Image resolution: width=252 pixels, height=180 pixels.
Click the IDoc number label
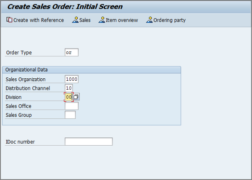click(x=20, y=142)
